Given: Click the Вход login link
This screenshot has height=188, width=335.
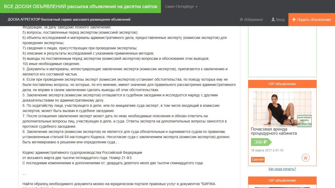Looking at the screenshot, I should coord(278,20).
